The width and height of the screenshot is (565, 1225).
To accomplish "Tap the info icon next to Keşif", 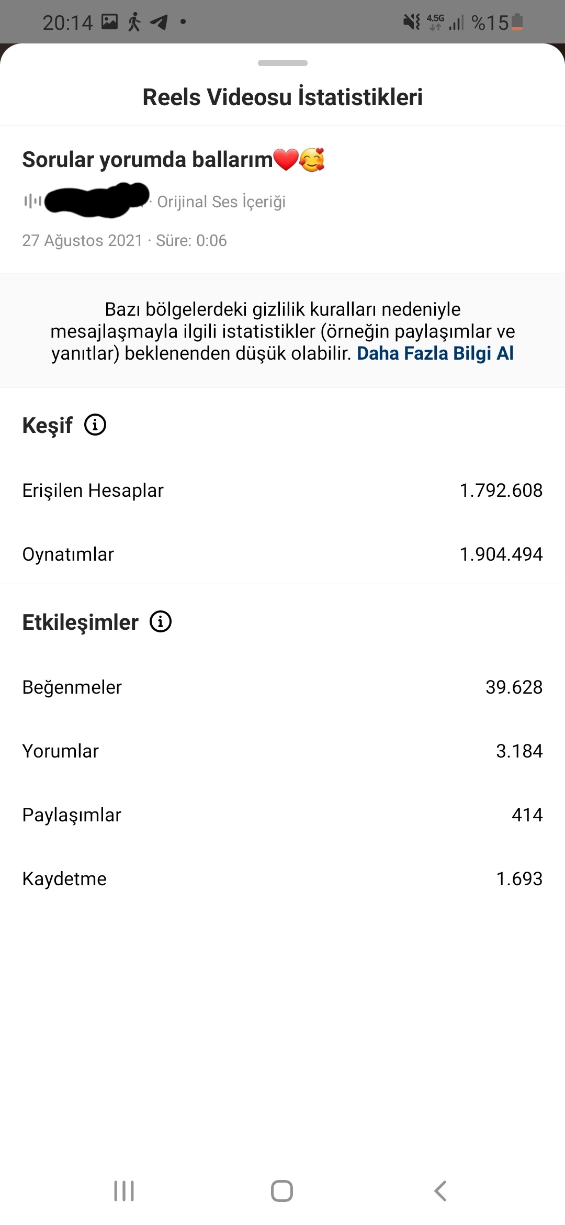I will point(95,425).
